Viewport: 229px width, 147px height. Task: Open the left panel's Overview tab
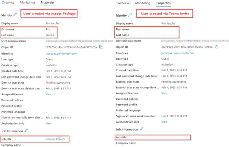[x=8, y=3]
